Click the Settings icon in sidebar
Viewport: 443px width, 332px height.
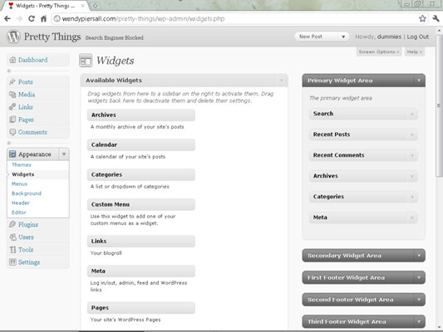tap(12, 262)
